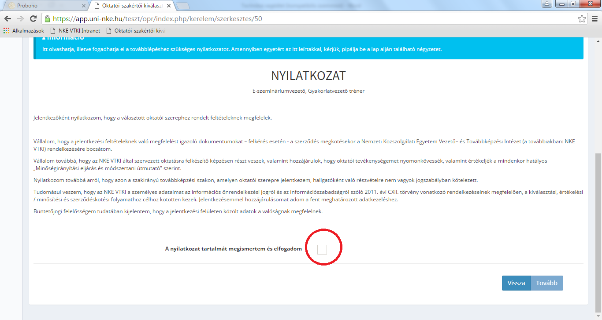Click the NYILATKOZAT heading
The height and width of the screenshot is (320, 602).
pyautogui.click(x=308, y=75)
